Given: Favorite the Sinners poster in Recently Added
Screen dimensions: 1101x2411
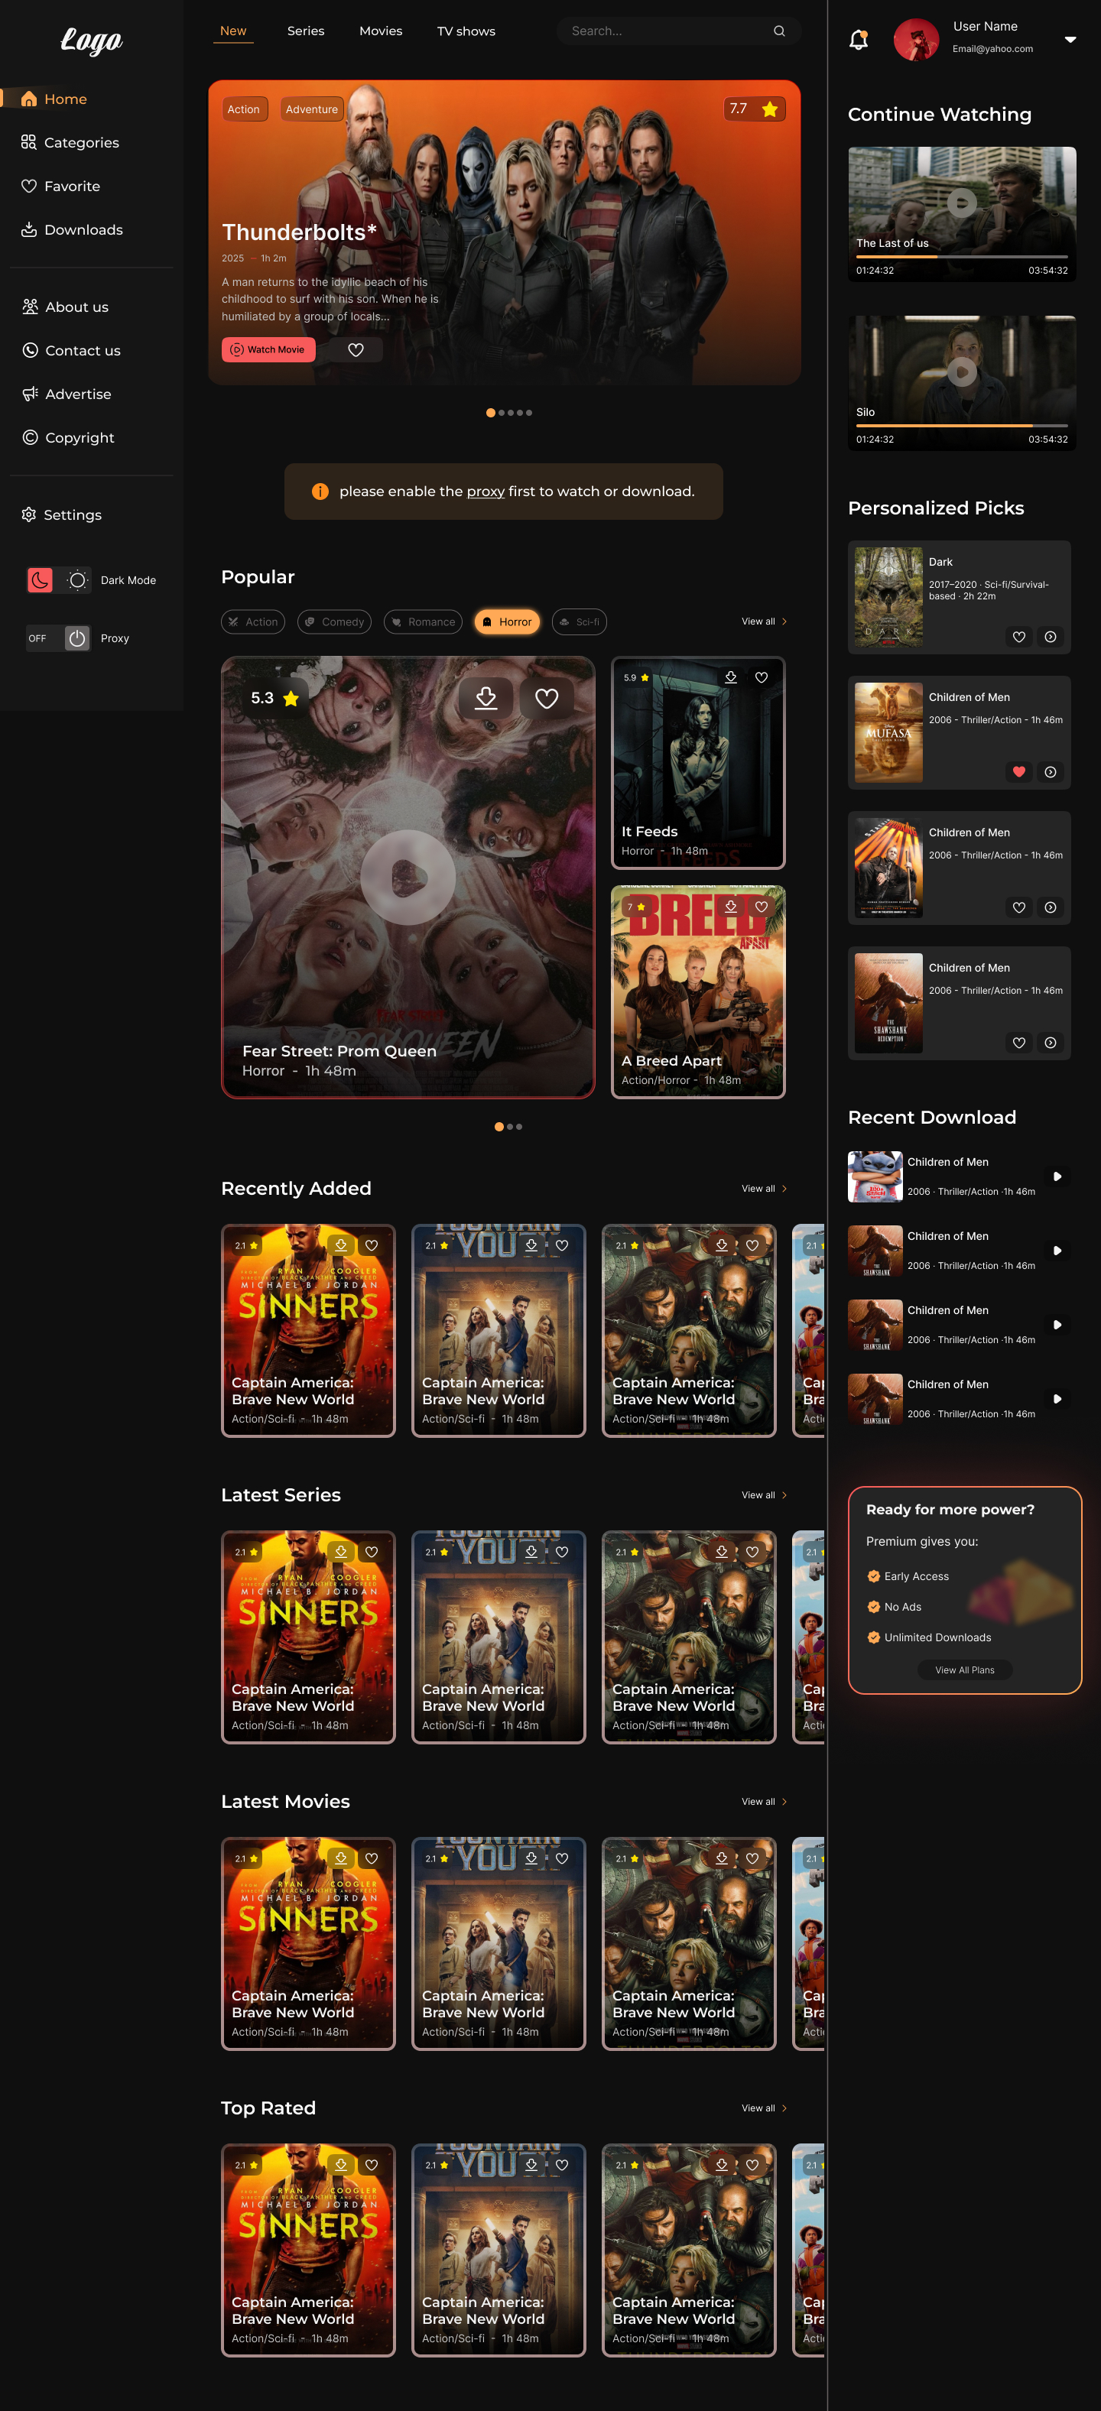Looking at the screenshot, I should (372, 1246).
